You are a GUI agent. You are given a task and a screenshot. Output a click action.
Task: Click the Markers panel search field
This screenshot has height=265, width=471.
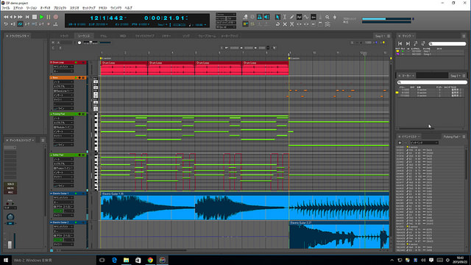(x=432, y=82)
